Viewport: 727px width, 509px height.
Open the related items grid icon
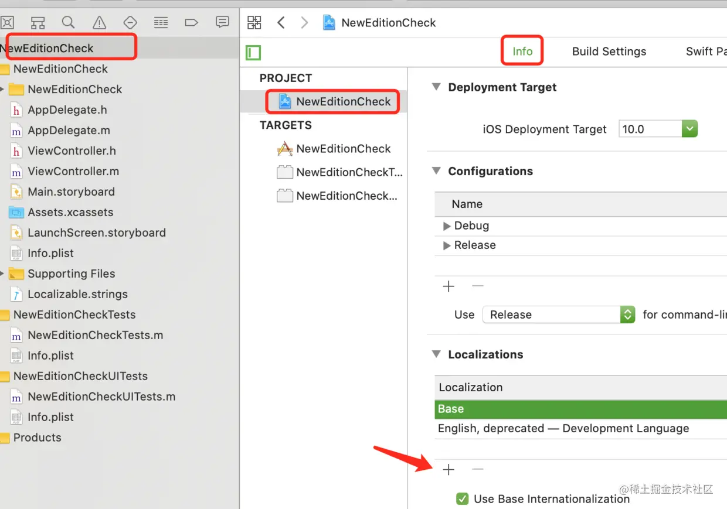pos(254,23)
